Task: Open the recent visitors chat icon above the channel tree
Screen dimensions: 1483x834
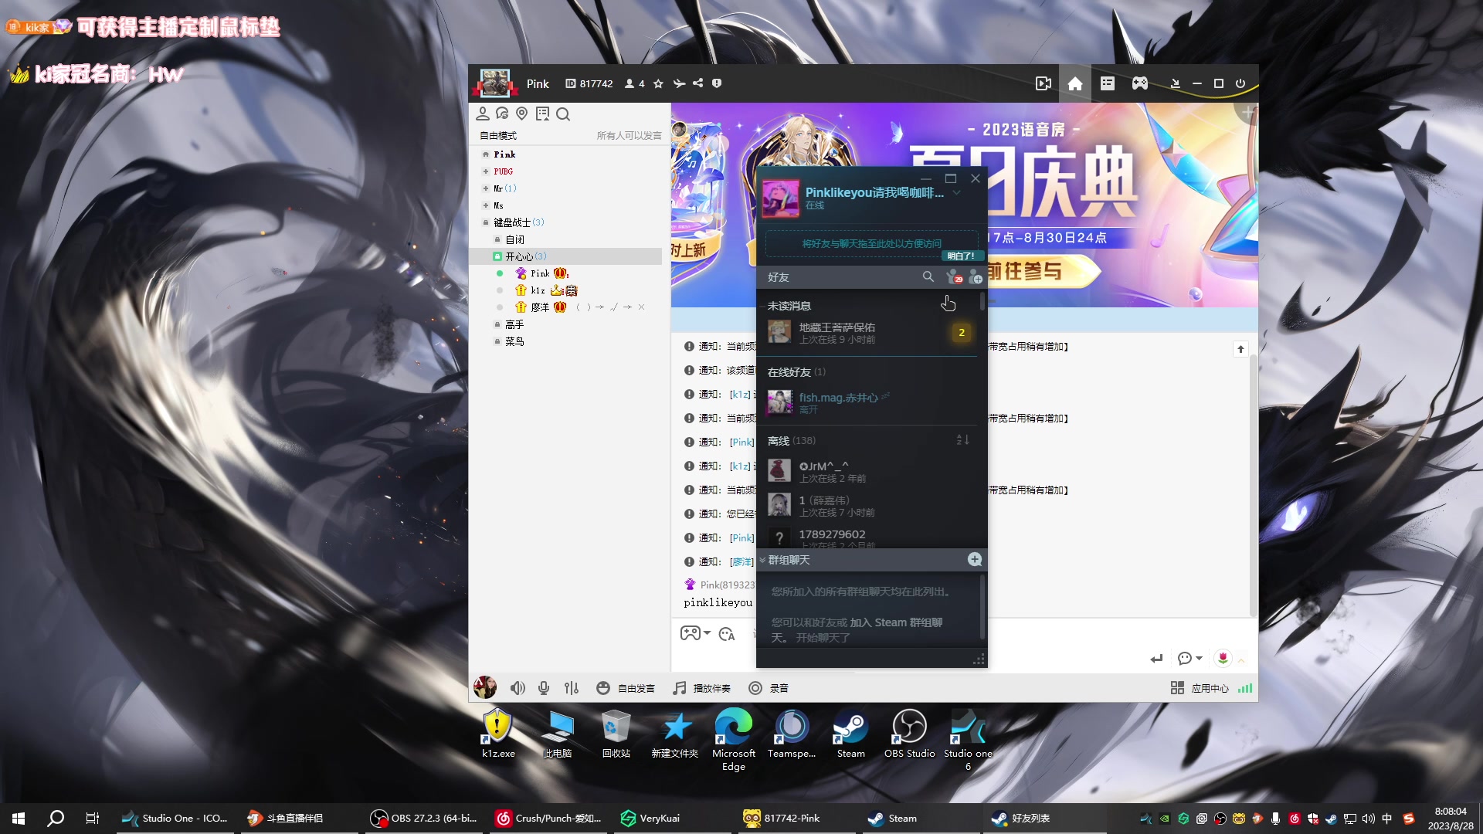Action: (x=502, y=114)
